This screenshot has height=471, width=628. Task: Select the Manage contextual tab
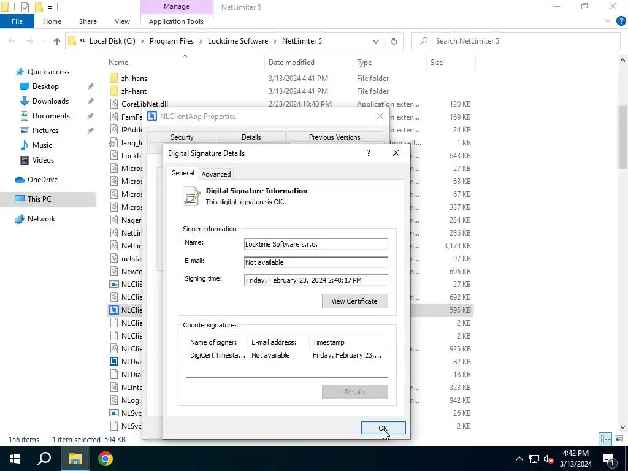point(176,7)
